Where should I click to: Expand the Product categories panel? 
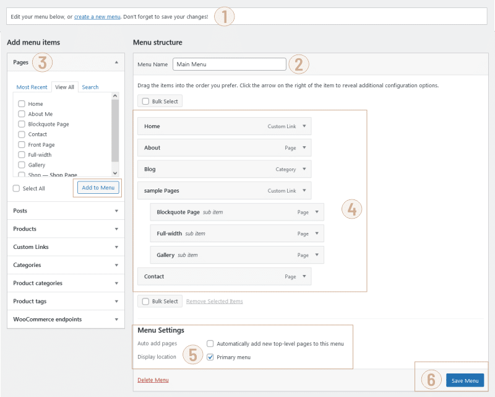point(116,283)
